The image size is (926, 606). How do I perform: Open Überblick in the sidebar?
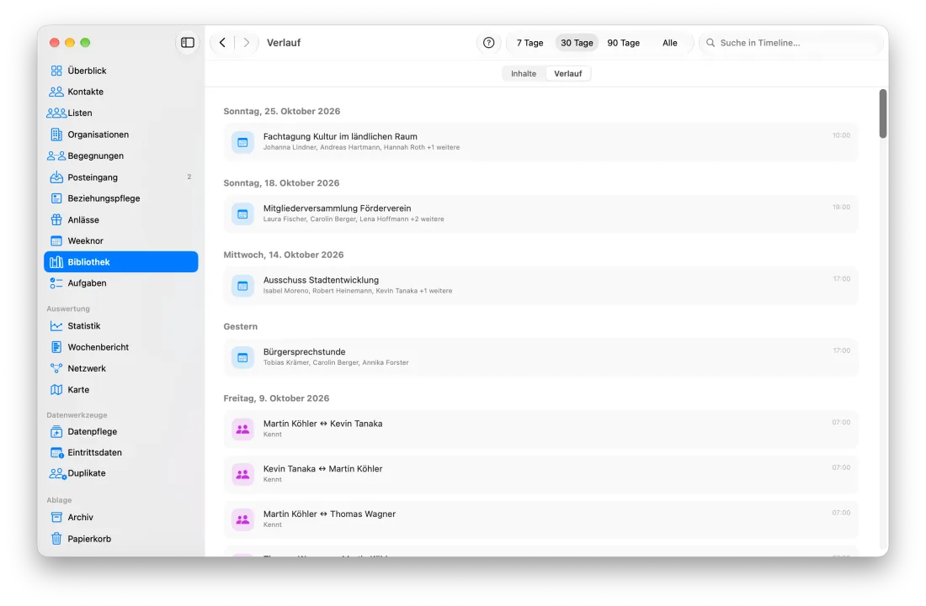point(120,71)
